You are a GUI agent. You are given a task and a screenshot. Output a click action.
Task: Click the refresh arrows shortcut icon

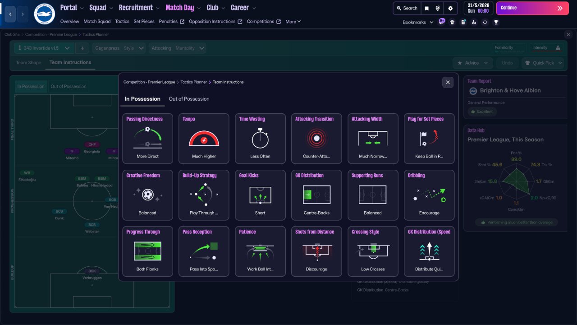click(485, 22)
